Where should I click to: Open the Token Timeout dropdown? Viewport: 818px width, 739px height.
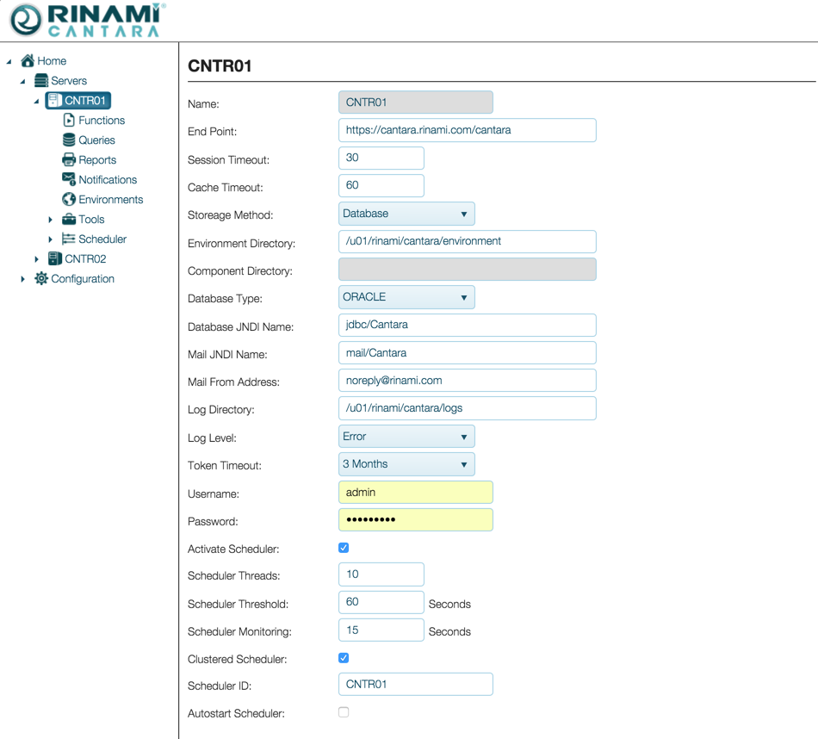click(x=406, y=464)
